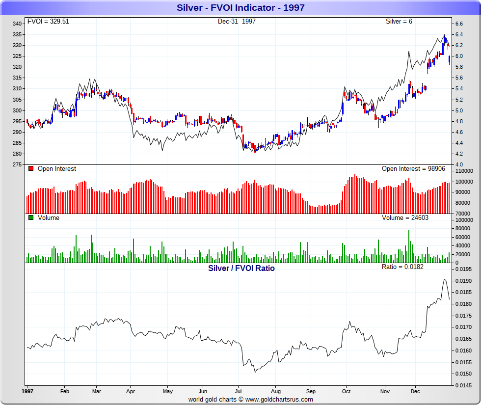Click the 5.0 tick on the silver price axis

tap(459, 110)
